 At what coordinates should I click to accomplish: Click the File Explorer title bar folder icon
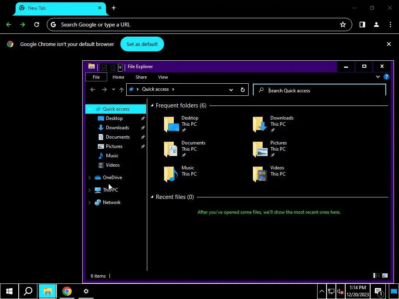[x=91, y=67]
